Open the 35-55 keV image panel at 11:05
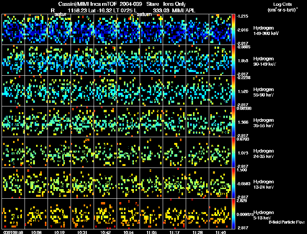Image resolution: width=307 pixels, height=234 pixels. (152, 122)
